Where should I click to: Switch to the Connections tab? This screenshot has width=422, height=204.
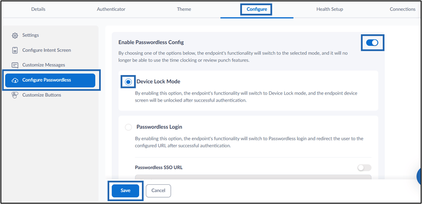click(402, 9)
